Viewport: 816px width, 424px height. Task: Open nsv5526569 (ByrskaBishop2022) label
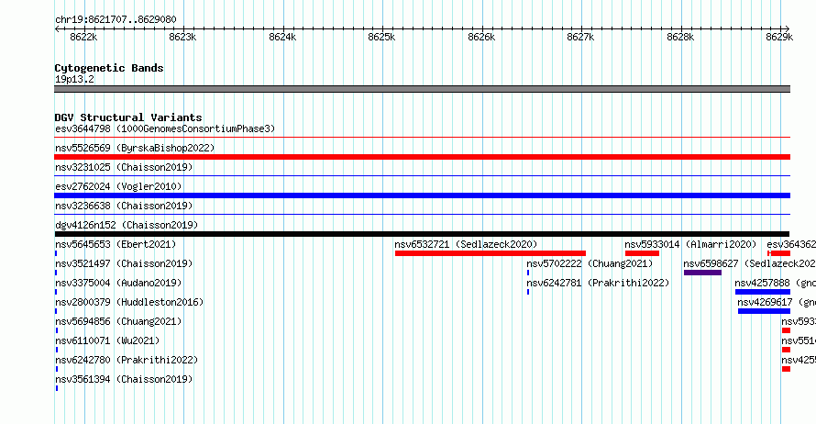135,148
